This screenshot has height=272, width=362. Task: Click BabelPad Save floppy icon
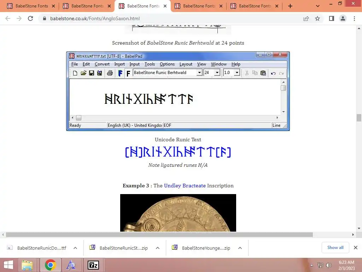92,73
